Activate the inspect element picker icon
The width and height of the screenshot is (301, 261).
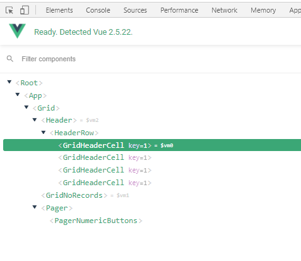click(x=9, y=10)
